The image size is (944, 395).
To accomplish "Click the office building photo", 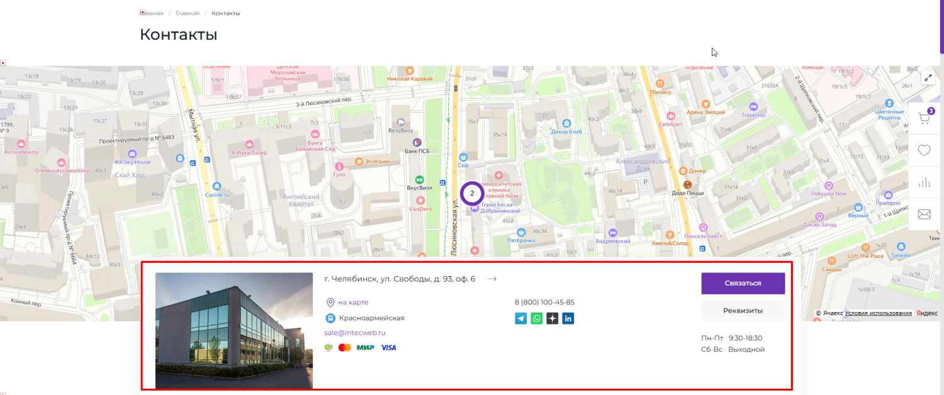I will 234,330.
